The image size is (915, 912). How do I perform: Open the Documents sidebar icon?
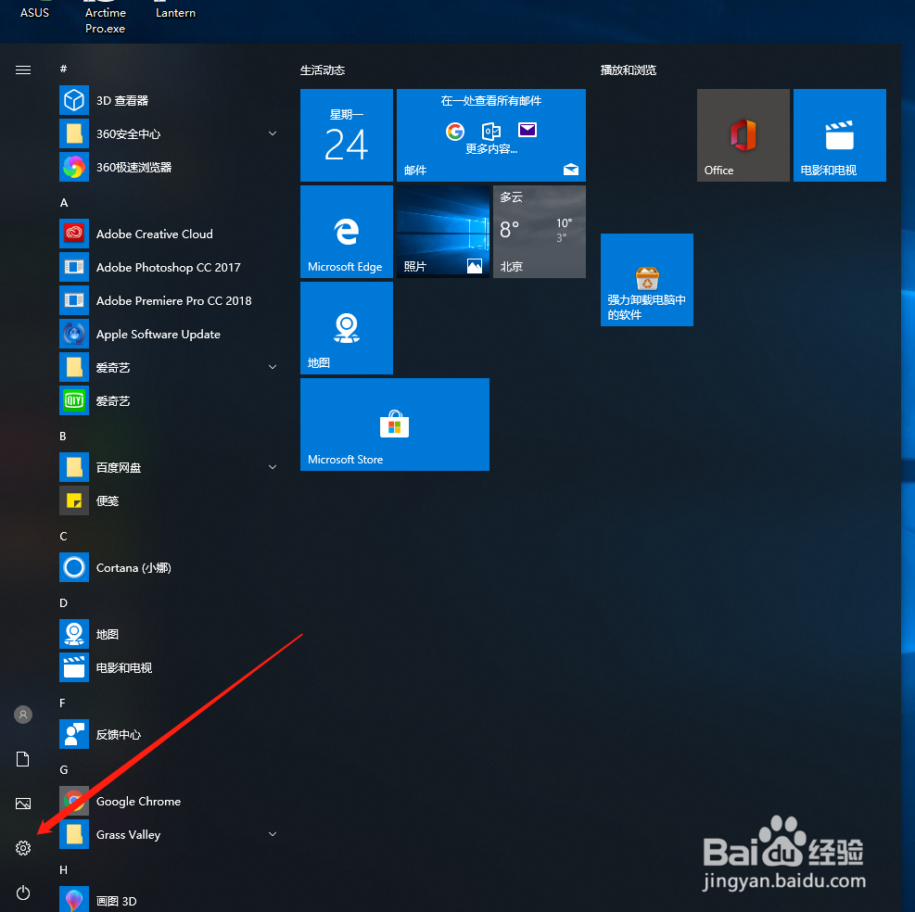pyautogui.click(x=23, y=759)
